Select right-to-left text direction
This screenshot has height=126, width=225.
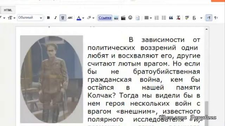coord(216,18)
